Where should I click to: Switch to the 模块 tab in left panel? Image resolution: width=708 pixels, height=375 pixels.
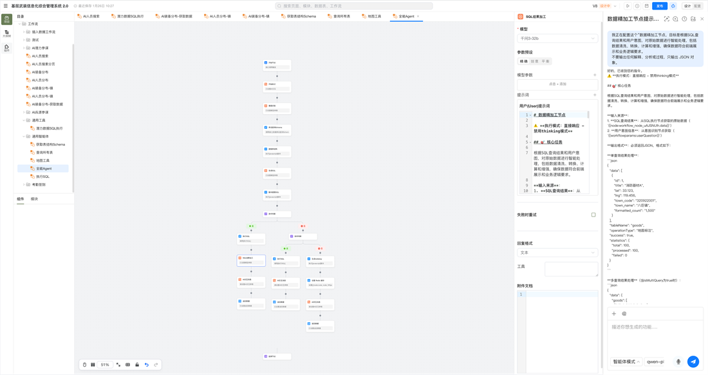coord(34,199)
